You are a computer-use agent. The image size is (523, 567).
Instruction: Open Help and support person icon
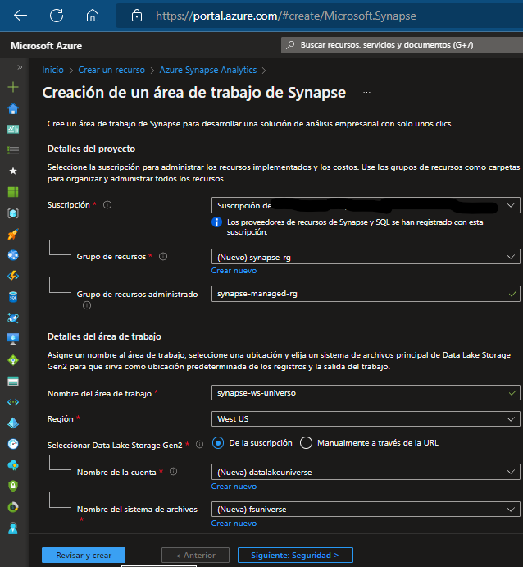pos(13,528)
